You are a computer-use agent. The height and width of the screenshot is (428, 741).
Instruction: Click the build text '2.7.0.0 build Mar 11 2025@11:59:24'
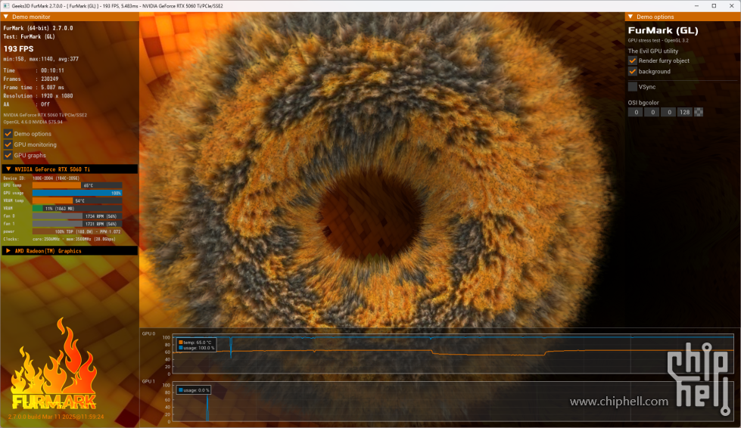(56, 417)
